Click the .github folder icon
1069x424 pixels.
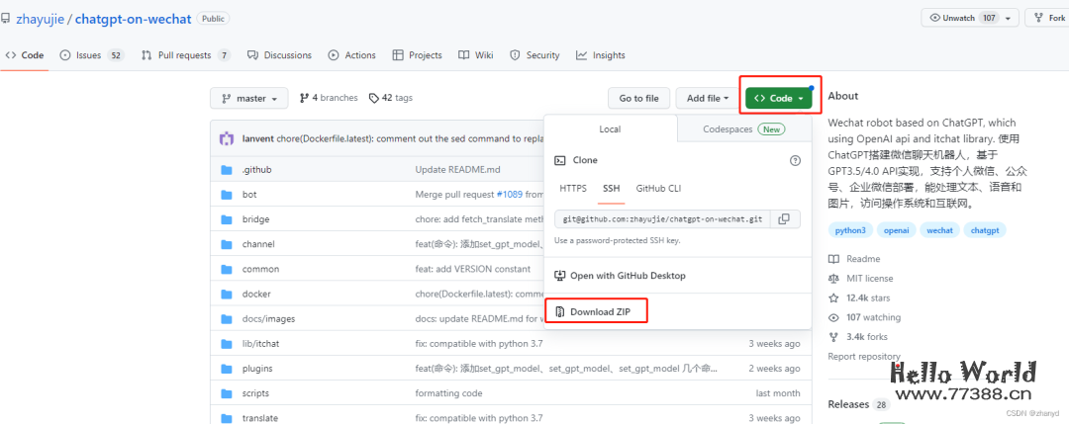point(227,169)
